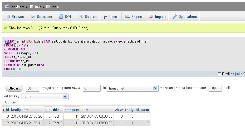Click the Operations wrench icon
Image resolution: width=245 pixels, height=131 pixels.
[175, 17]
